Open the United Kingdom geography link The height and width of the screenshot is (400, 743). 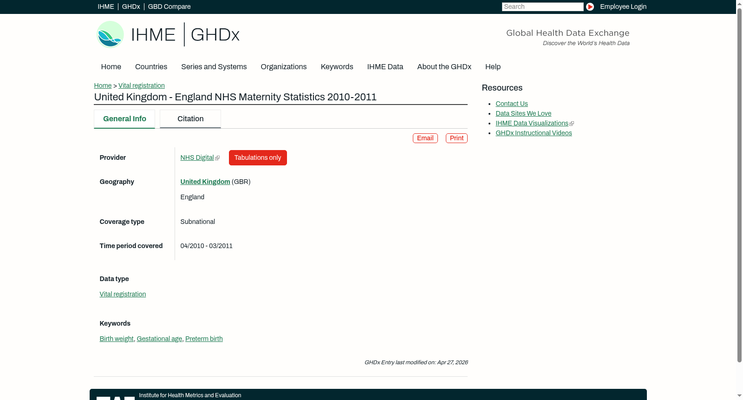pos(205,182)
